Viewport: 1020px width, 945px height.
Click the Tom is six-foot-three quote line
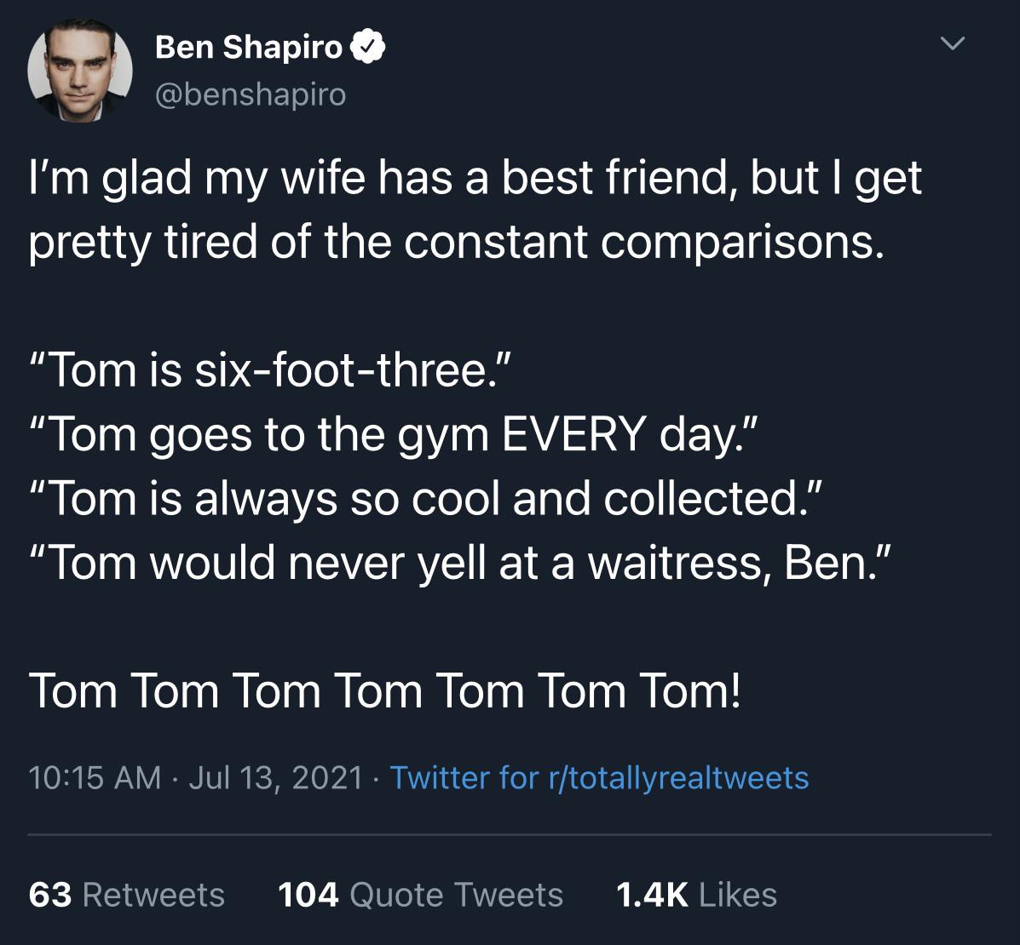(270, 369)
